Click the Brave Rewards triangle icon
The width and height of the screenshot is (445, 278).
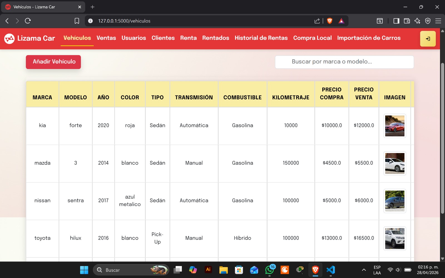coord(341,21)
